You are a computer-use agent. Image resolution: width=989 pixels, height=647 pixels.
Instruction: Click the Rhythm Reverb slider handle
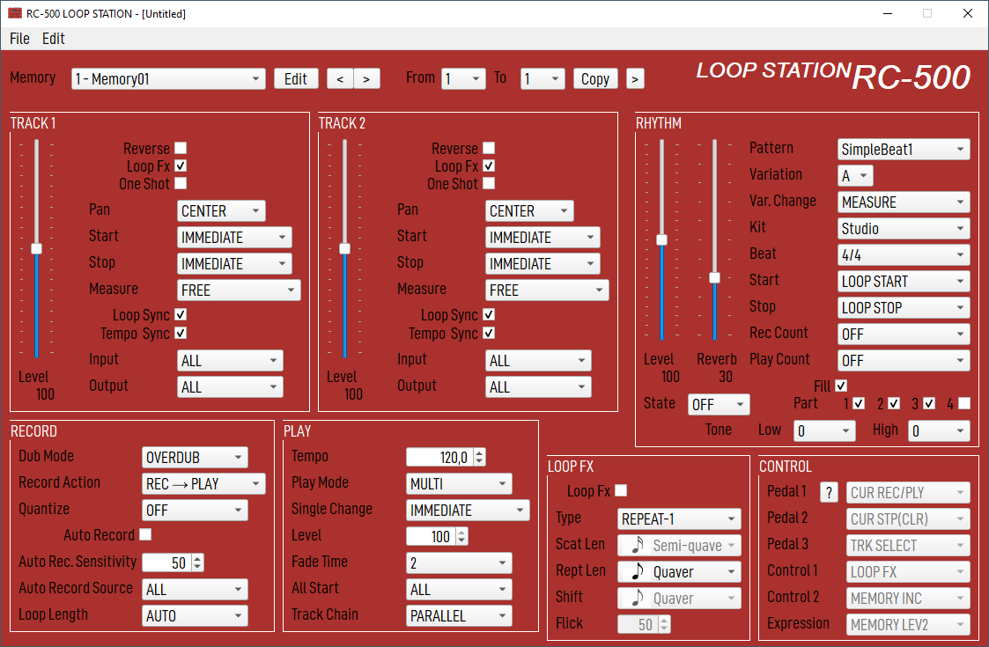pos(715,277)
